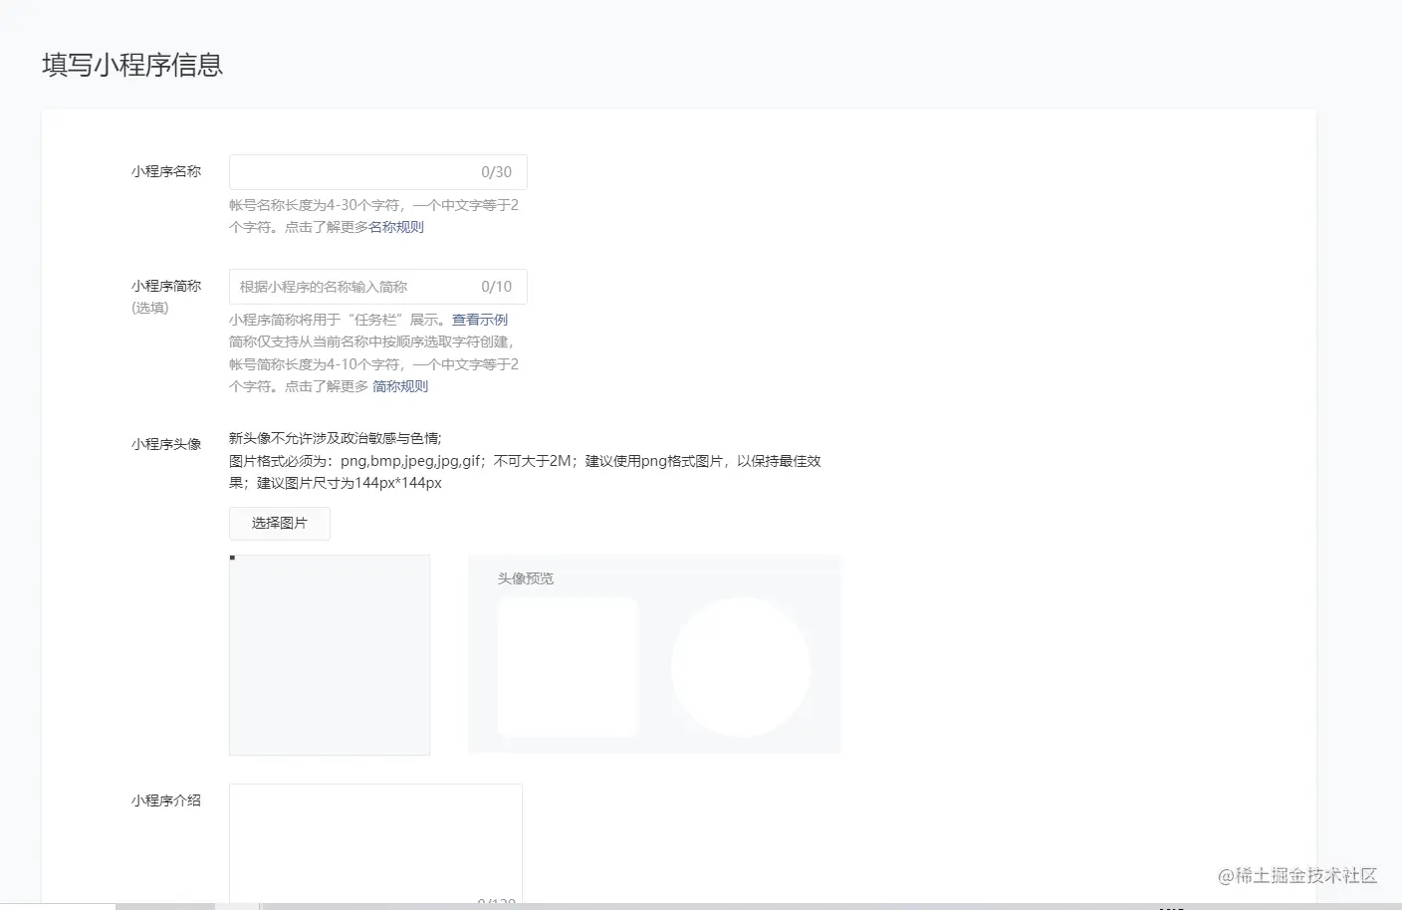This screenshot has width=1402, height=910.
Task: Open the 简称规则 abbreviation rules link
Action: (x=399, y=386)
